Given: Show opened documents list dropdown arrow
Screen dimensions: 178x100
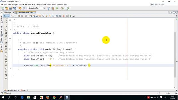Looking at the screenshot, I should [x=174, y=12].
